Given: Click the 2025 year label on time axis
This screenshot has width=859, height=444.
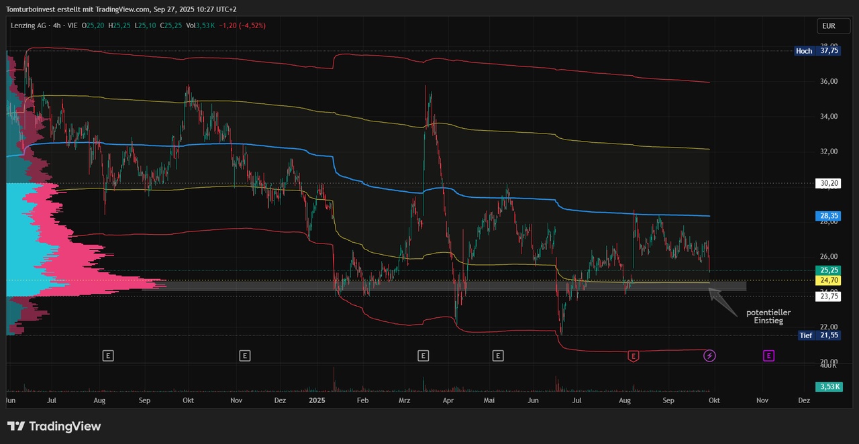Looking at the screenshot, I should coord(317,400).
